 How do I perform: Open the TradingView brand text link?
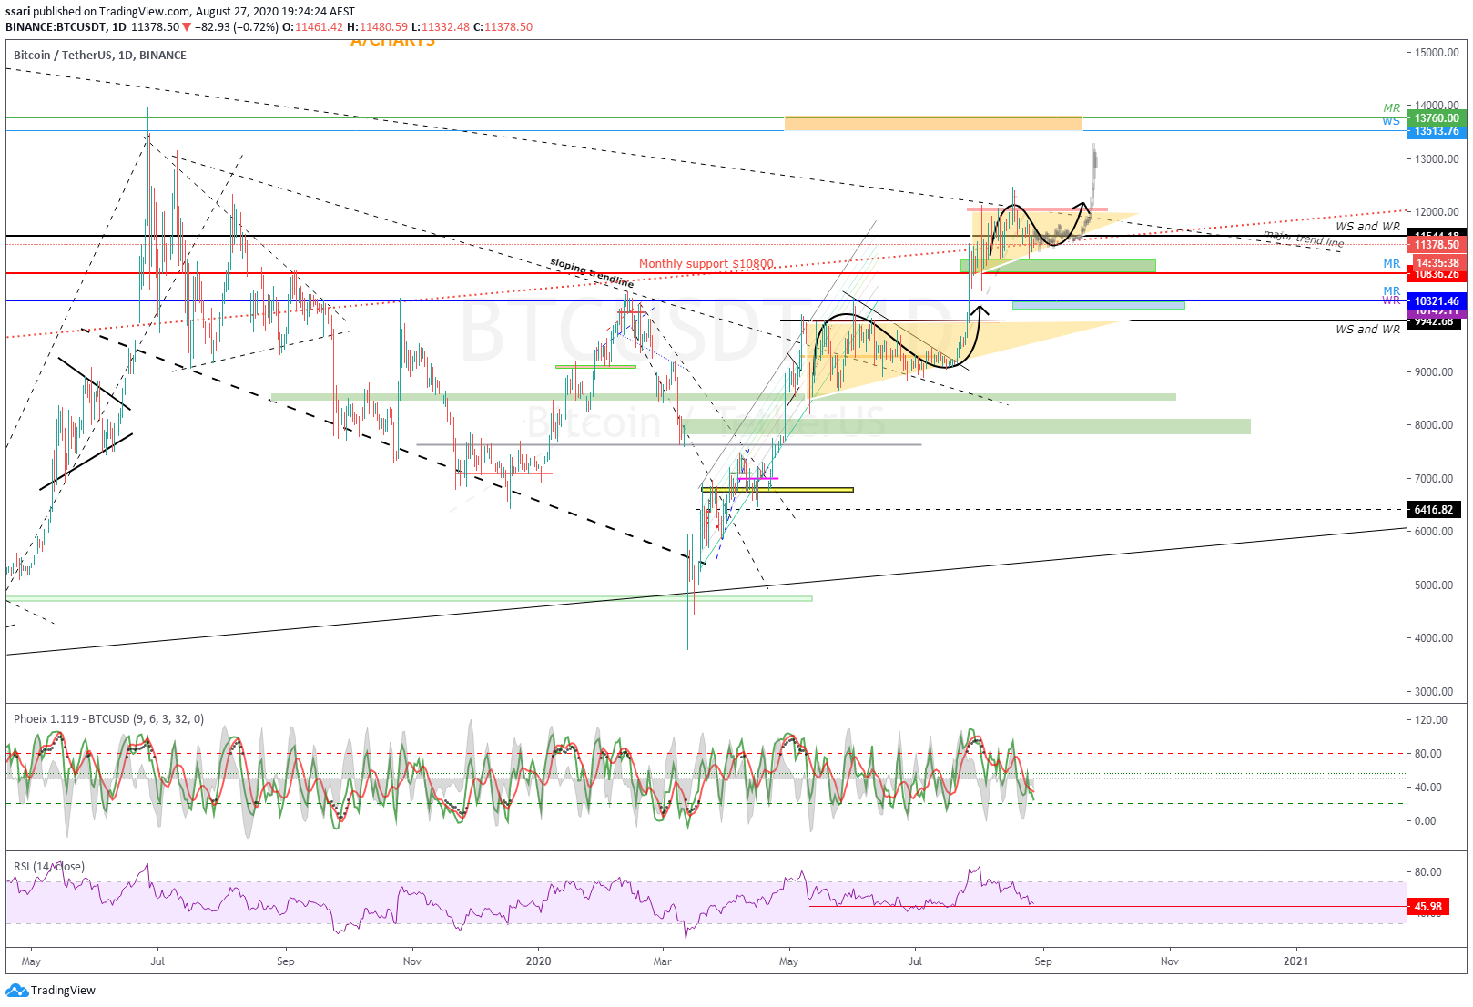tap(63, 991)
